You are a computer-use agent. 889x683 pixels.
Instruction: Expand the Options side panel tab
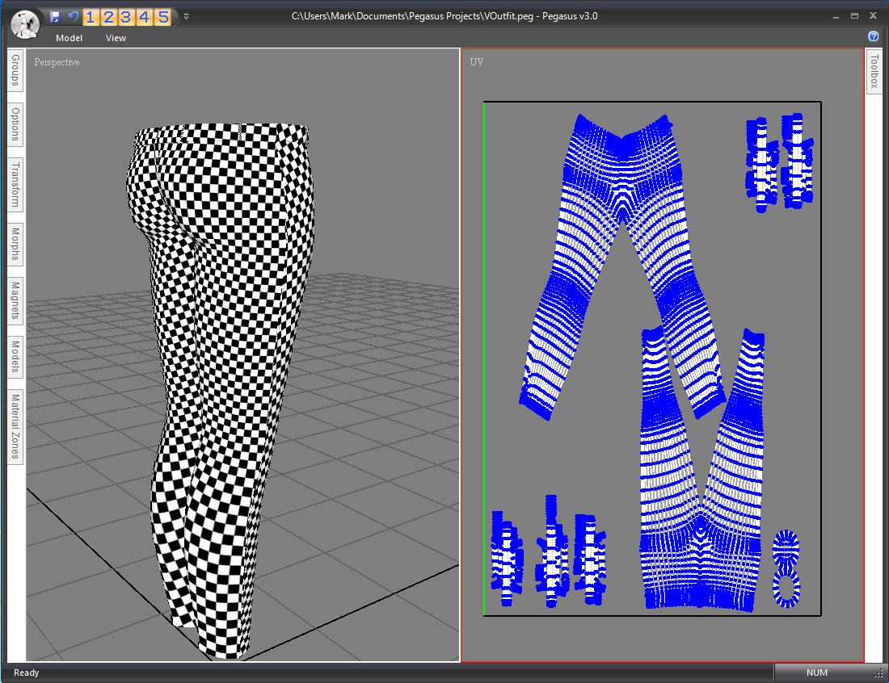(x=15, y=124)
